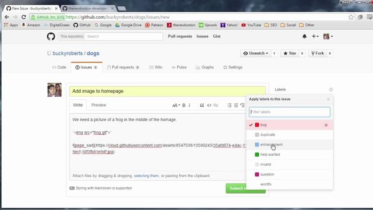Switch to the thenewboston-developers browser tab
The width and height of the screenshot is (373, 210).
[88, 8]
